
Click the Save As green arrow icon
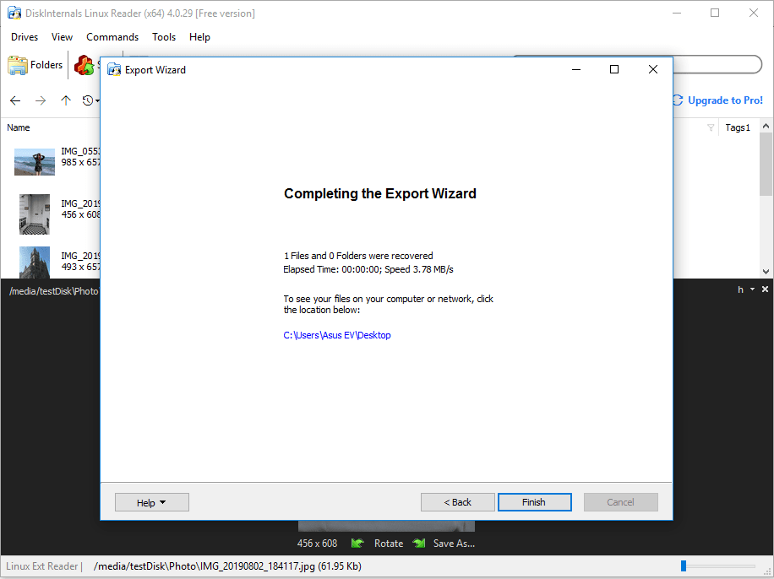tap(418, 544)
